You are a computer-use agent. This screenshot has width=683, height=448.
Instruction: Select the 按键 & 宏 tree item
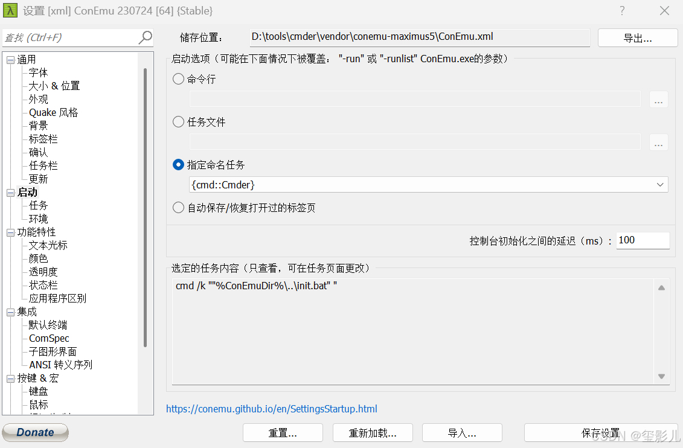pos(37,378)
